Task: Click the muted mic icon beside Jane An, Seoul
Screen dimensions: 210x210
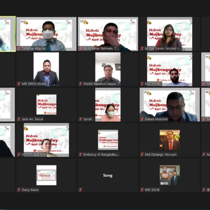Action: 19,119
